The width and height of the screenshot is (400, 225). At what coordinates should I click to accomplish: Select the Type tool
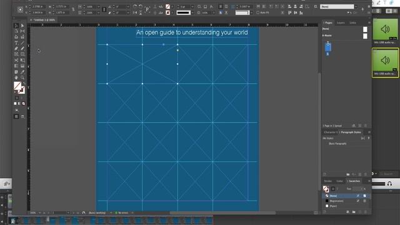(x=16, y=43)
